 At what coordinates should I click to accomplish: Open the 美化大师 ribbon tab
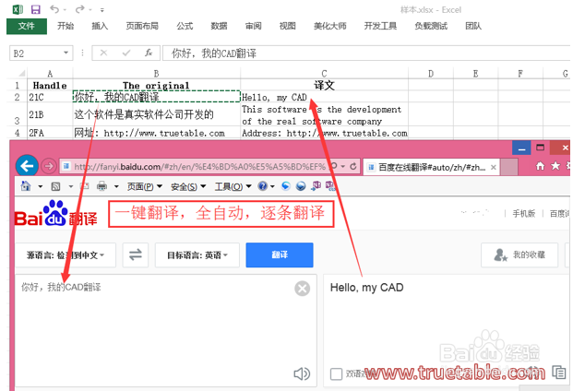[330, 26]
